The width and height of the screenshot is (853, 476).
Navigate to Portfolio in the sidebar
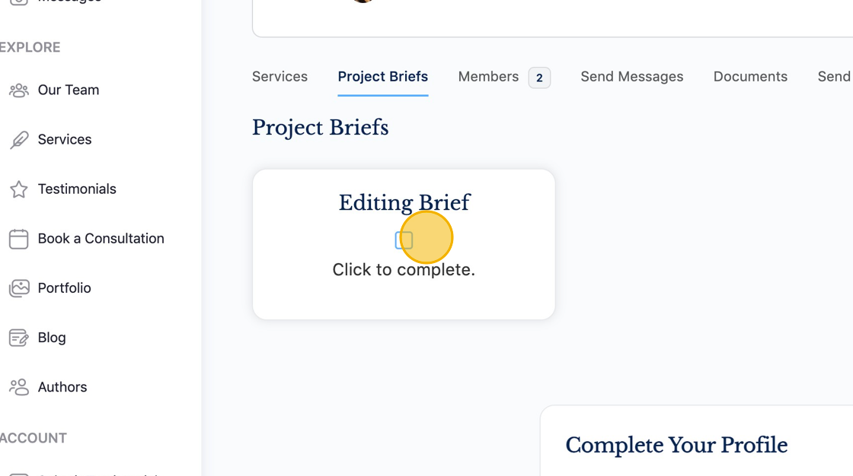tap(65, 287)
